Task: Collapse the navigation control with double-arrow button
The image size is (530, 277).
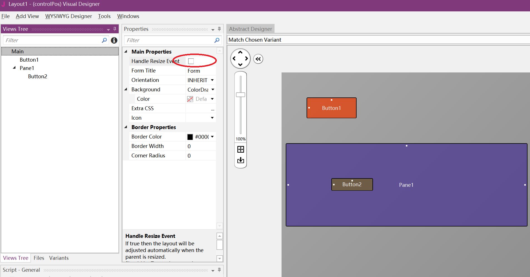Action: (258, 59)
